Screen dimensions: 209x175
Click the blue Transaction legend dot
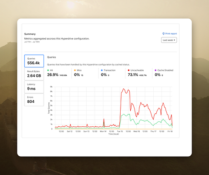point(102,70)
